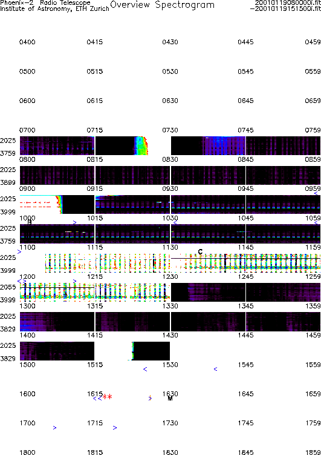
Task: Open the spectrogram segment starting at 1000
Action: [57, 234]
